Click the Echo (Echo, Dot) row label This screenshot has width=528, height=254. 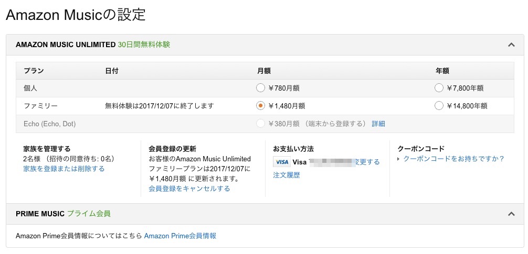[x=49, y=124]
